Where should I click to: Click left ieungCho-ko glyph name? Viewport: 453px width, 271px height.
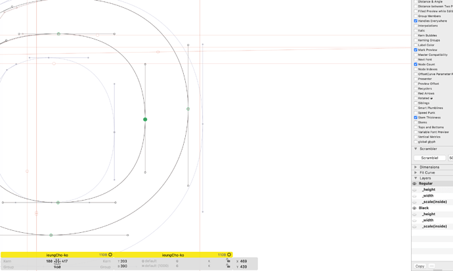point(57,255)
